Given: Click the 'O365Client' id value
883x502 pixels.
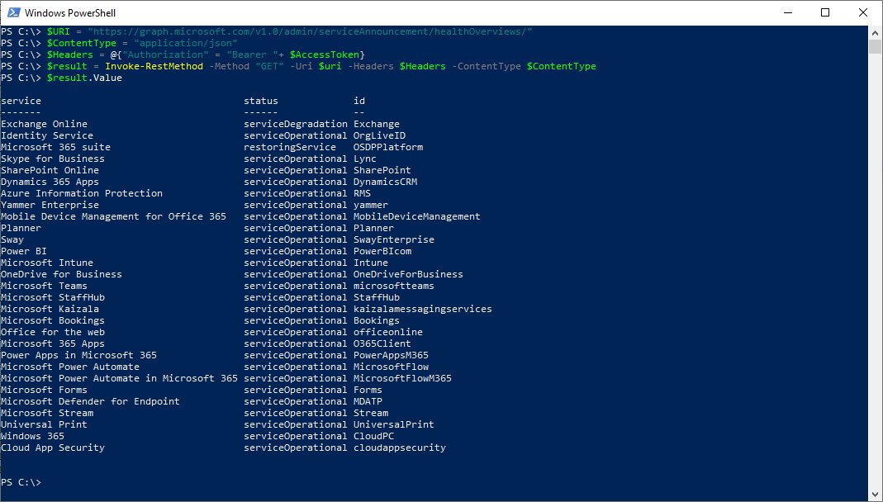Looking at the screenshot, I should [x=382, y=343].
